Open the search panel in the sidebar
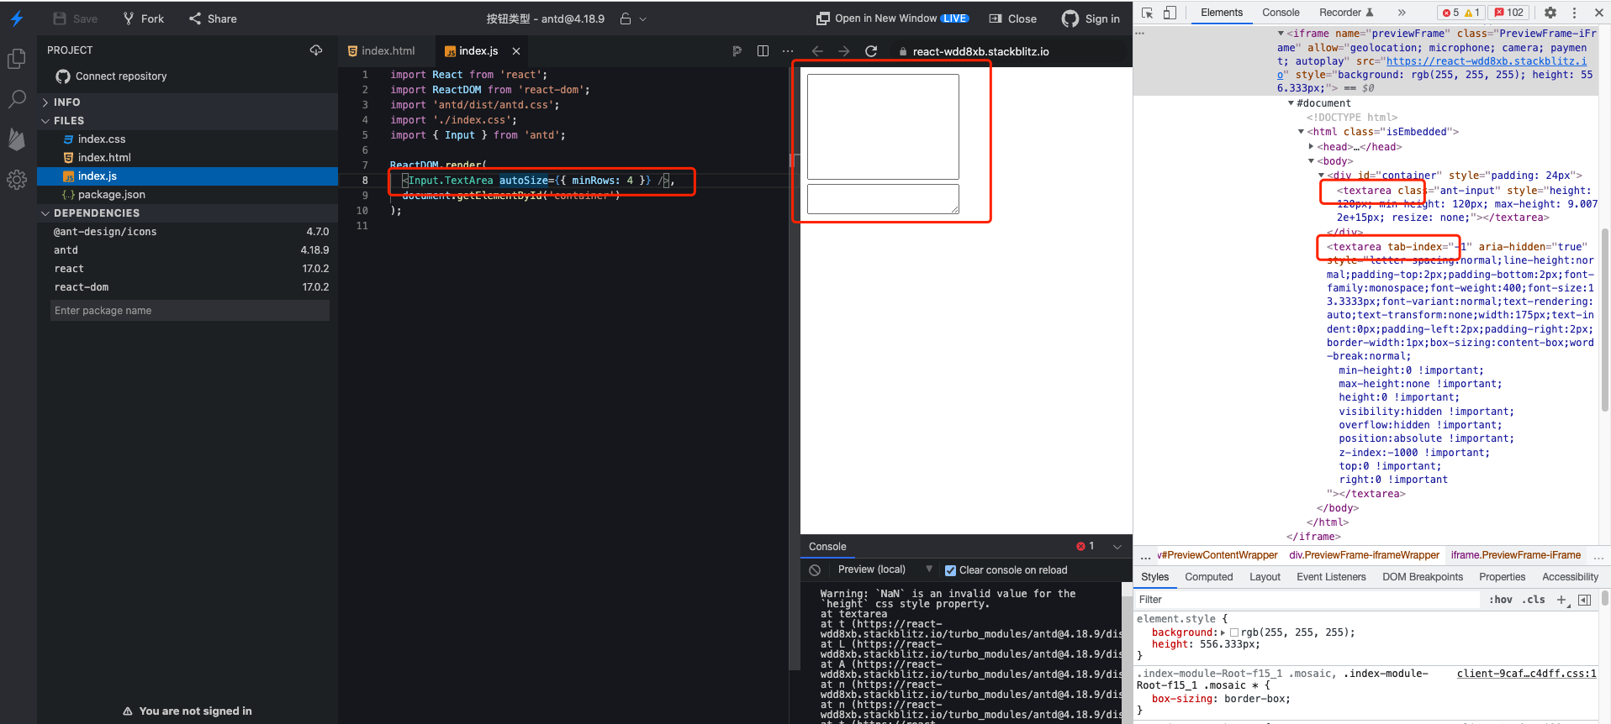This screenshot has height=724, width=1611. [x=17, y=99]
